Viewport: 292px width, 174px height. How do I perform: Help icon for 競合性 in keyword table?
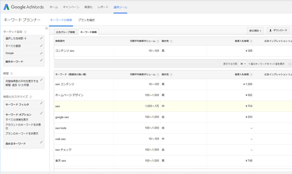pyautogui.click(x=171, y=74)
